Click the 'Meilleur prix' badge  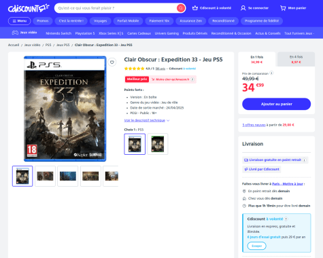(x=137, y=79)
